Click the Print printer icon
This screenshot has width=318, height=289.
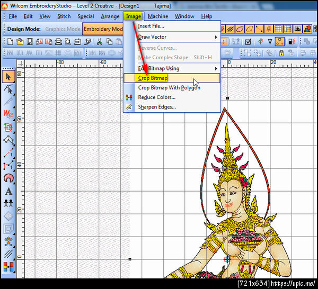pos(58,42)
